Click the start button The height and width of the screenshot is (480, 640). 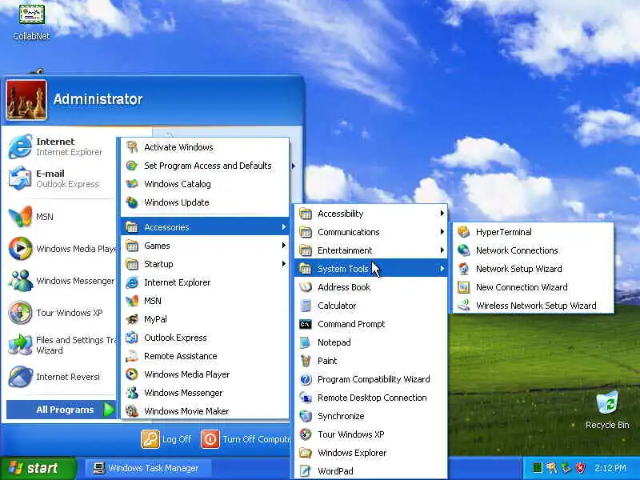(38, 468)
